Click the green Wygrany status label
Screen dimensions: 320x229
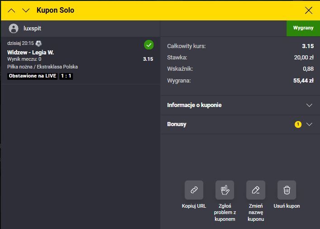pos(303,28)
